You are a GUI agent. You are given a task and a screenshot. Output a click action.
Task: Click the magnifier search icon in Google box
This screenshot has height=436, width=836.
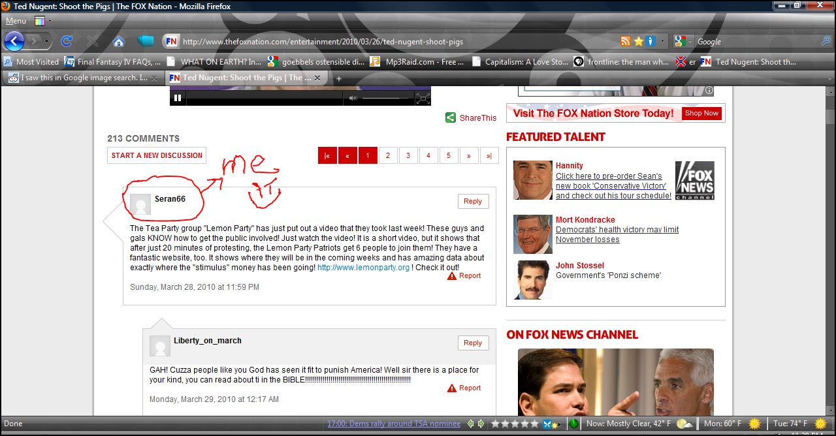pyautogui.click(x=826, y=41)
